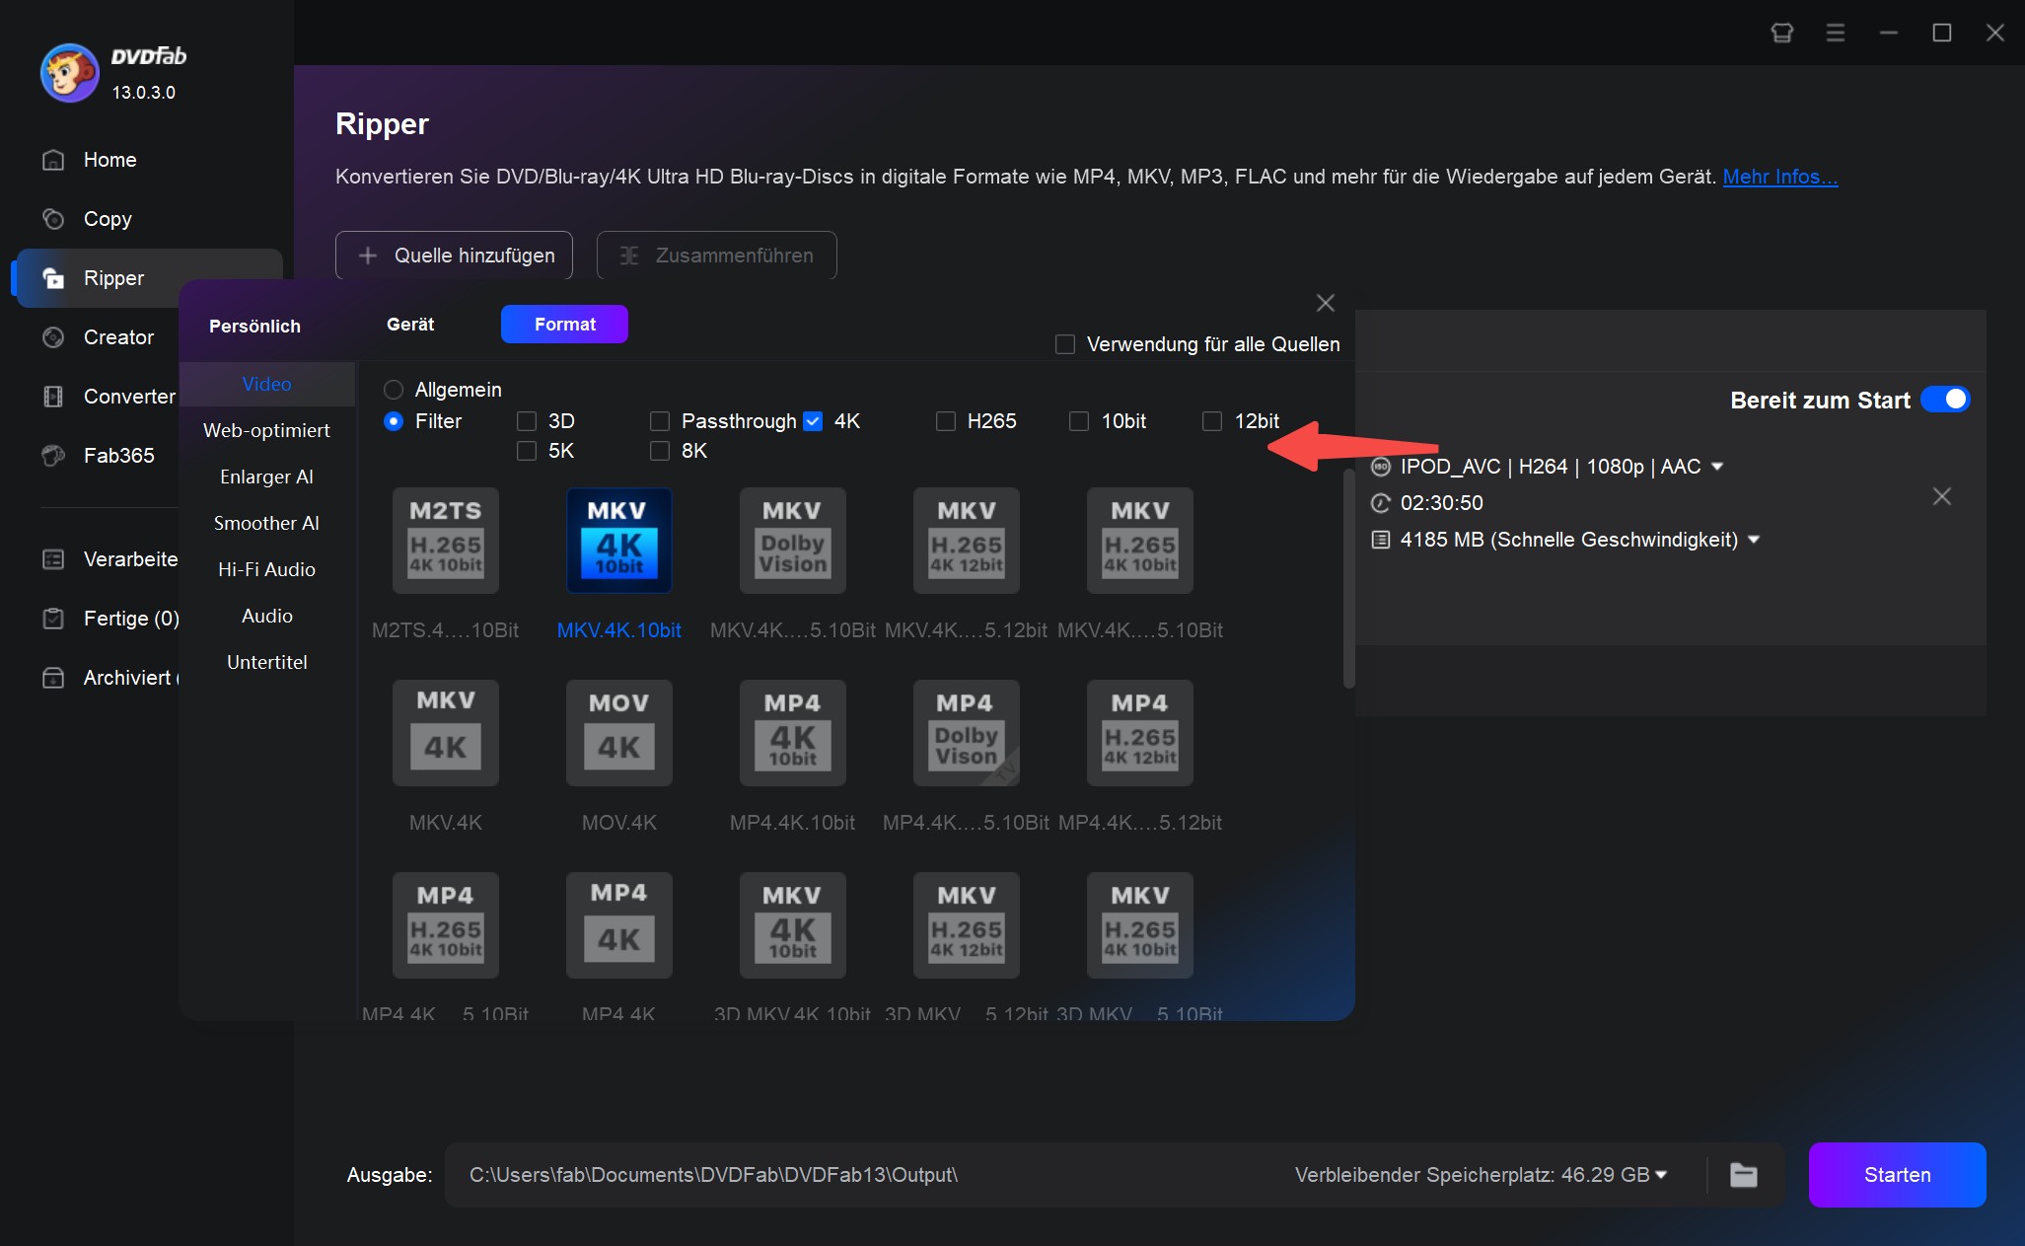Select the MKV 4K 10bit format
This screenshot has width=2025, height=1246.
tap(619, 541)
